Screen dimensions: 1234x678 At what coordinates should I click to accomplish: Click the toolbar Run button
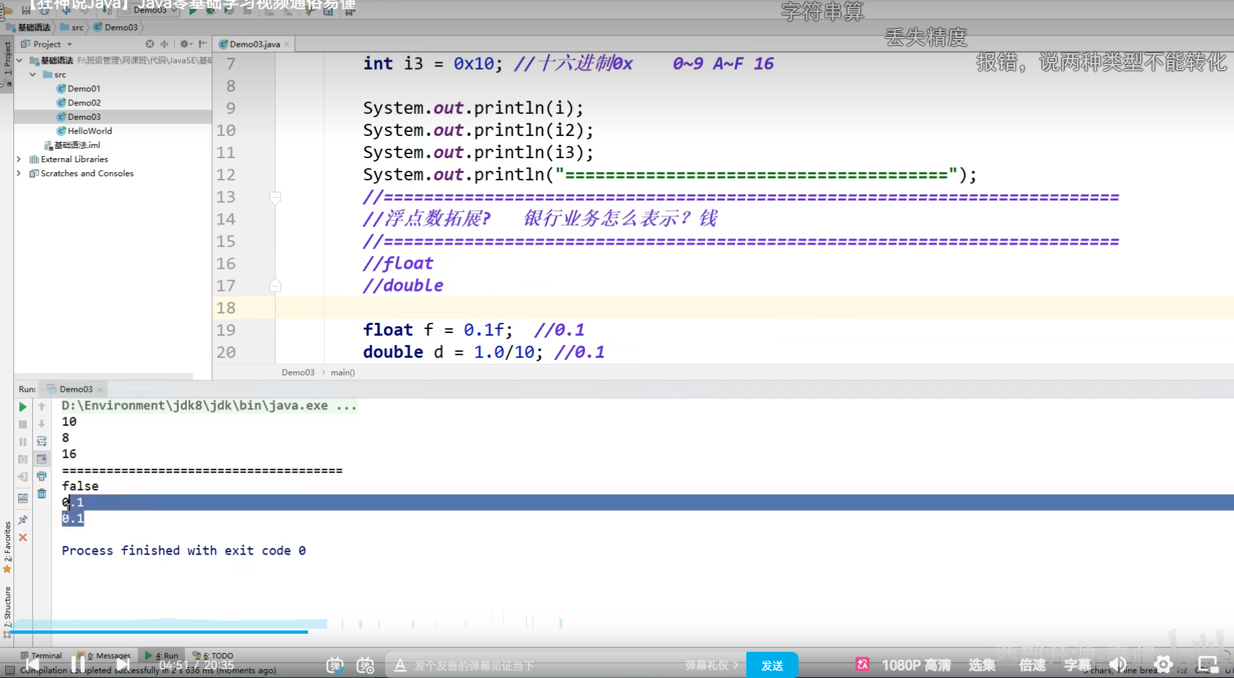coord(193,10)
